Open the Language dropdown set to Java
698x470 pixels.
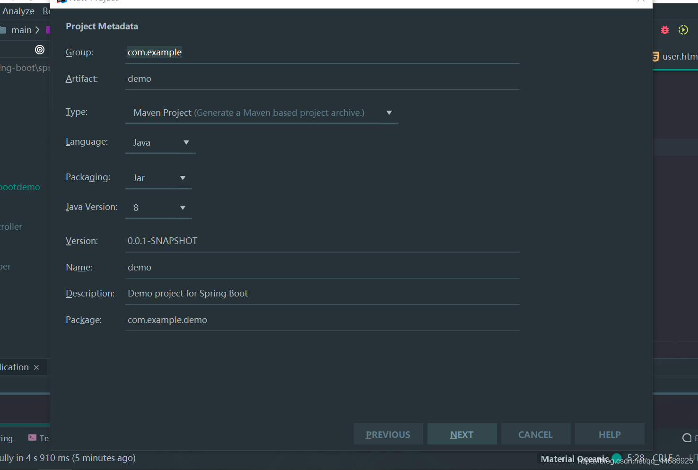pos(160,142)
